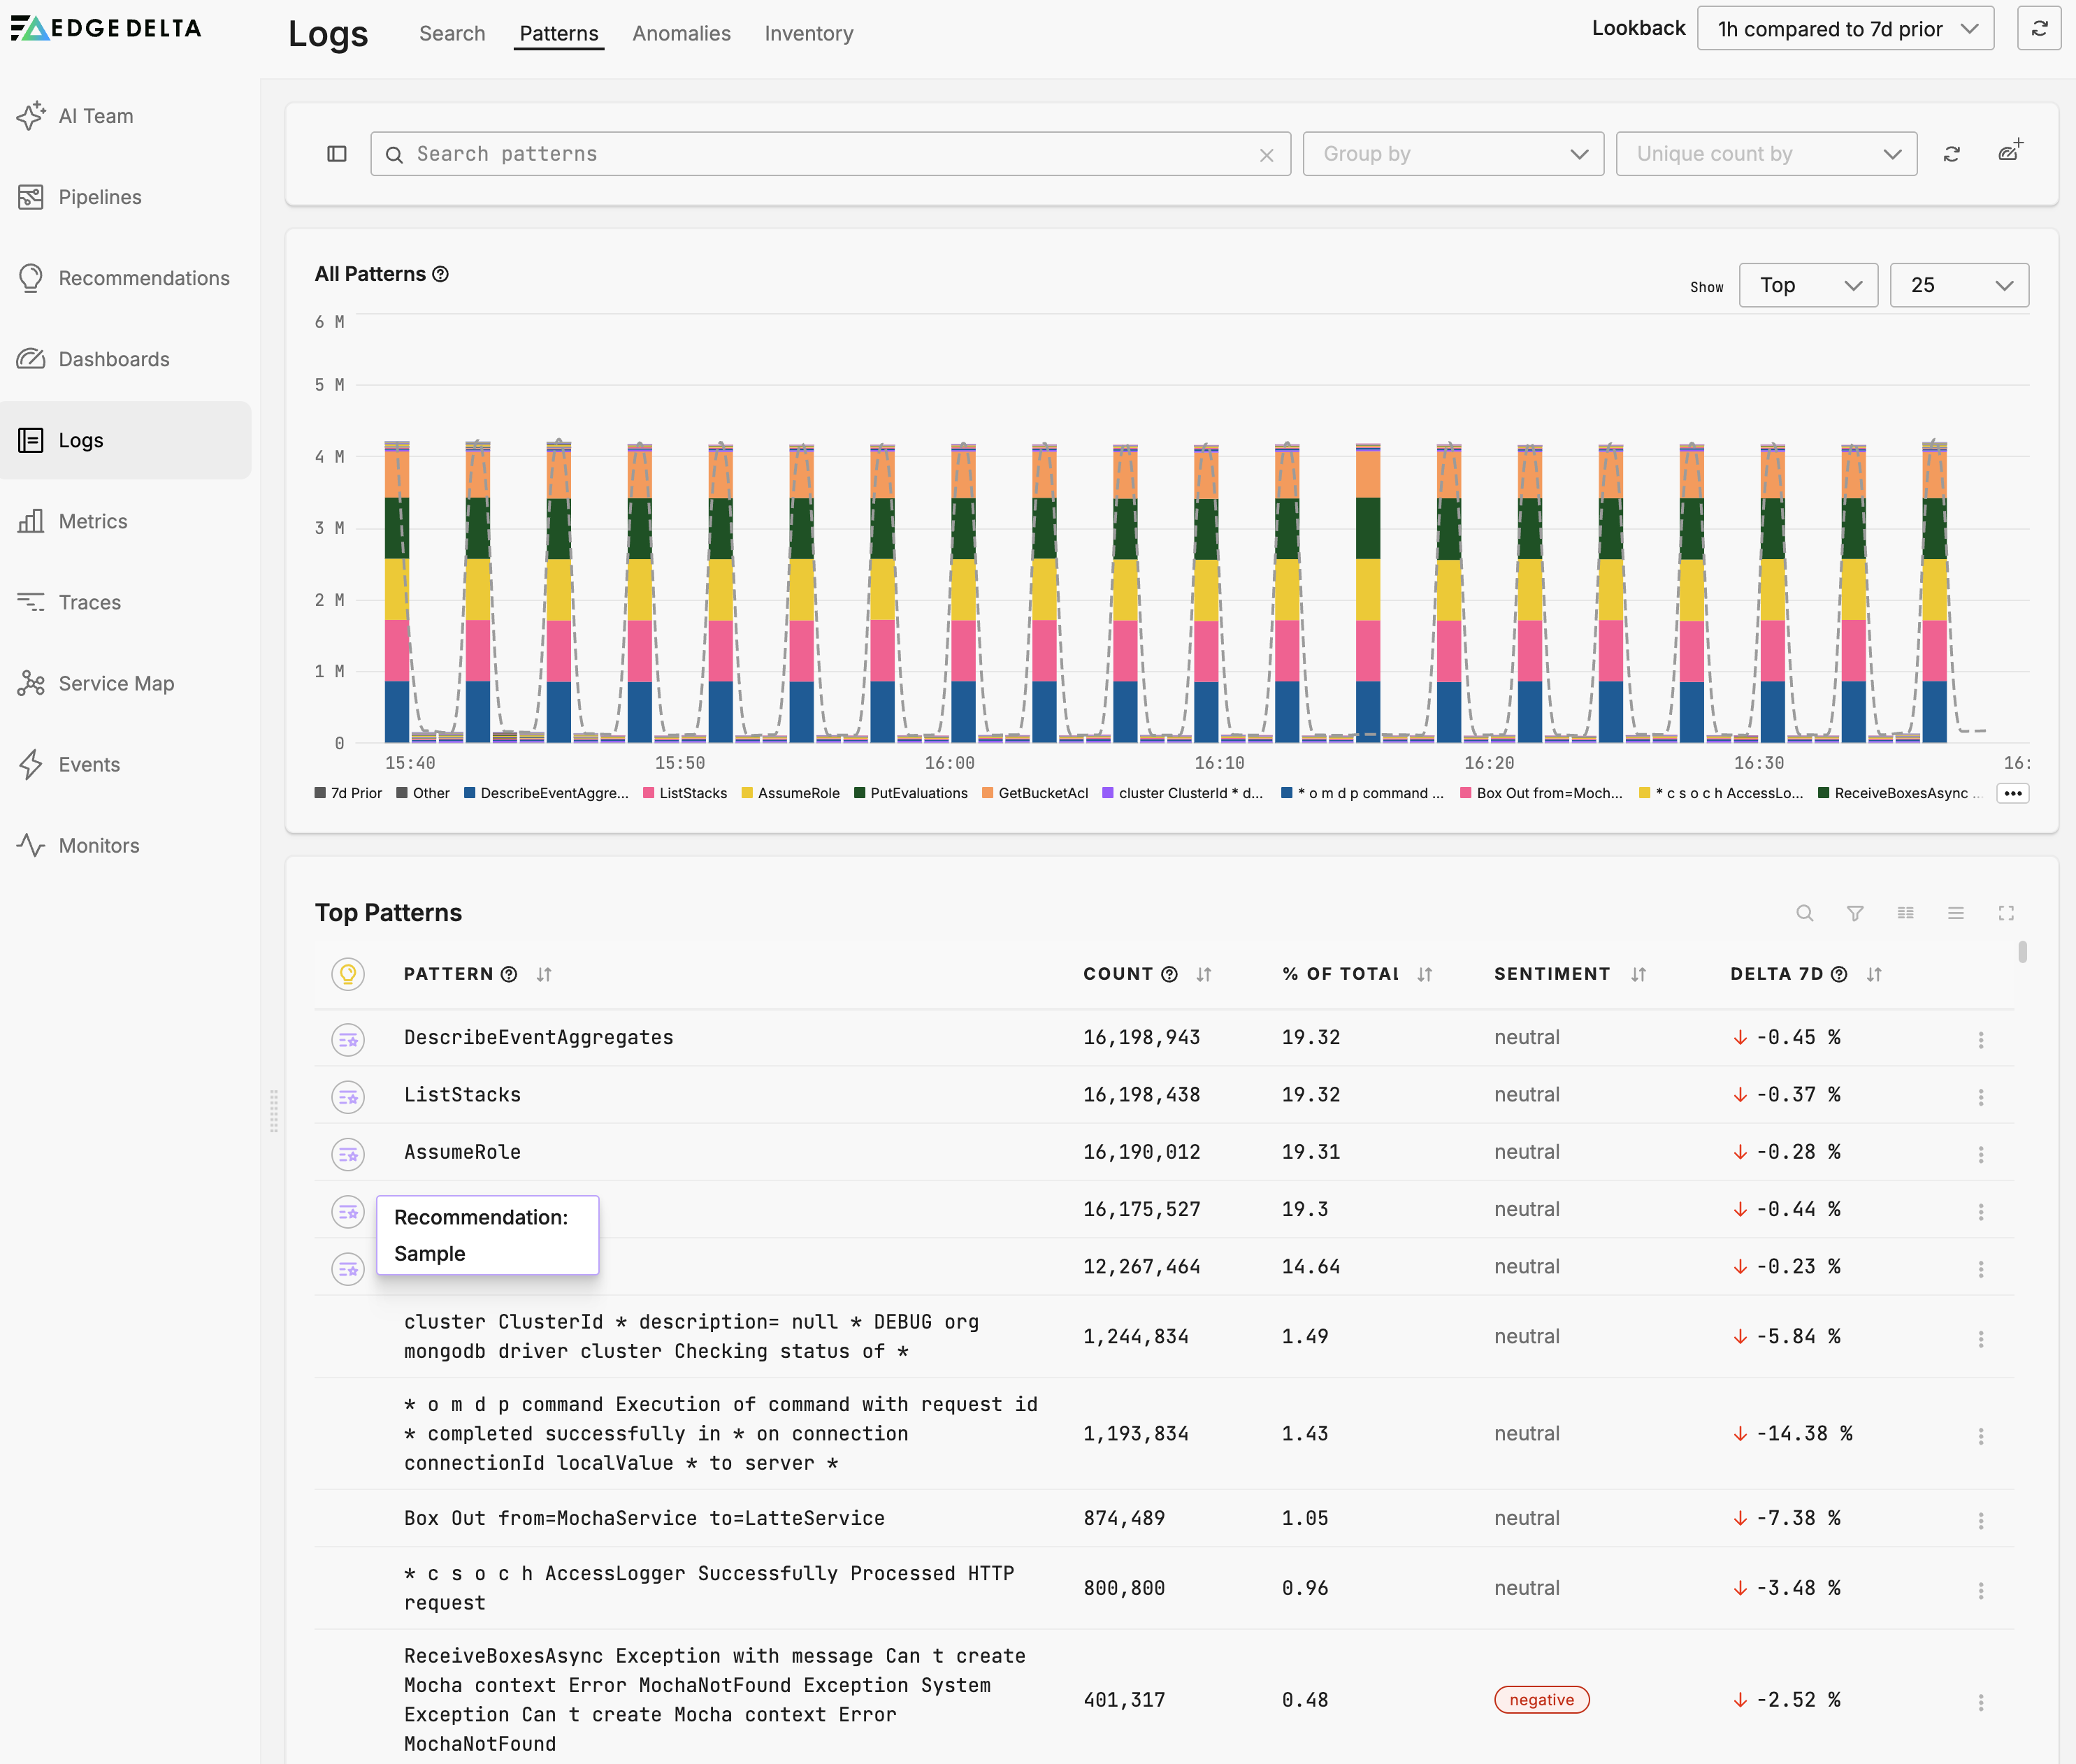Click the recommendation icon for DescribeEventAggregates
This screenshot has height=1764, width=2076.
click(348, 1040)
